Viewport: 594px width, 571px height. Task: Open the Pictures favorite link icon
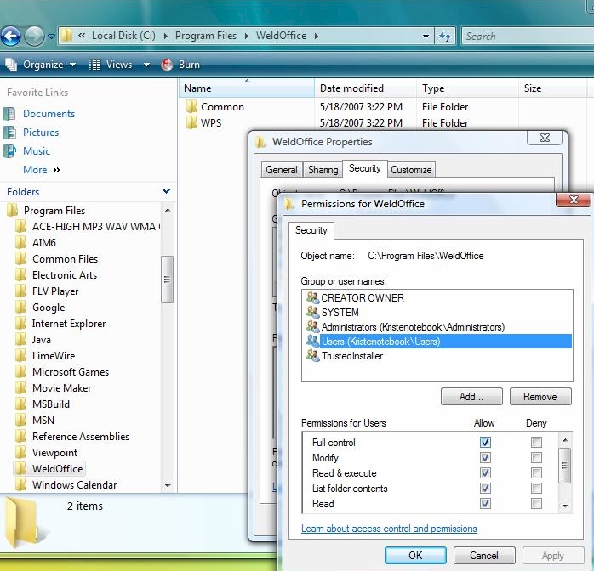click(x=10, y=133)
